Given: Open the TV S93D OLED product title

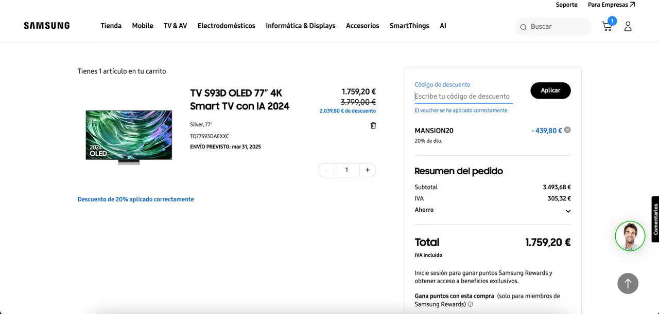Looking at the screenshot, I should coord(240,99).
